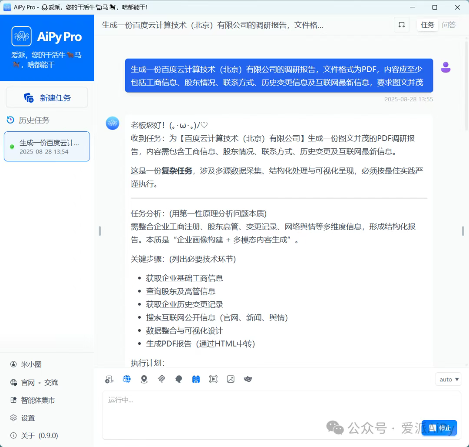
Task: Click the bullet 获取企业基础工商信息
Action: tap(185, 278)
